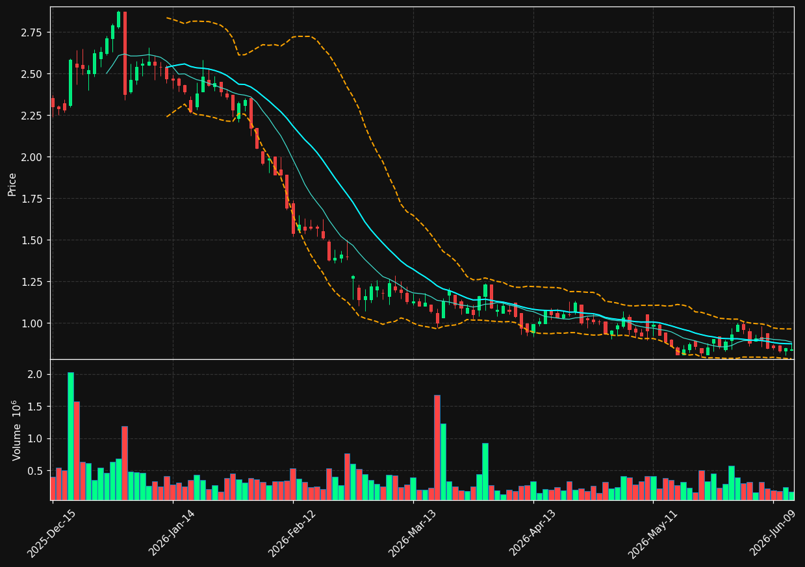Click the Volume axis title
Screen dimensions: 805x567
click(17, 430)
